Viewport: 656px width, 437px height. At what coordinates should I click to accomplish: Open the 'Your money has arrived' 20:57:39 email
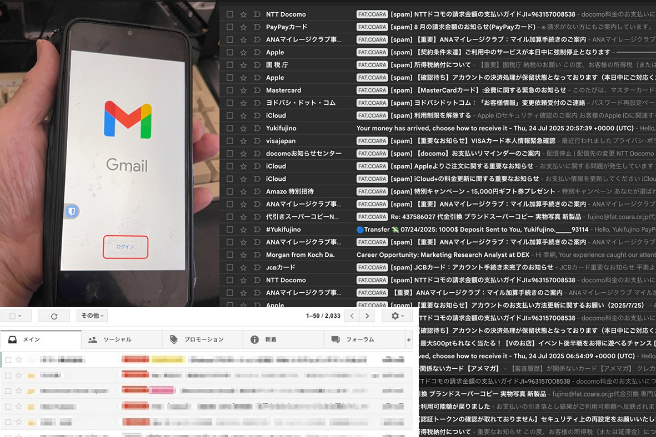[x=495, y=128]
